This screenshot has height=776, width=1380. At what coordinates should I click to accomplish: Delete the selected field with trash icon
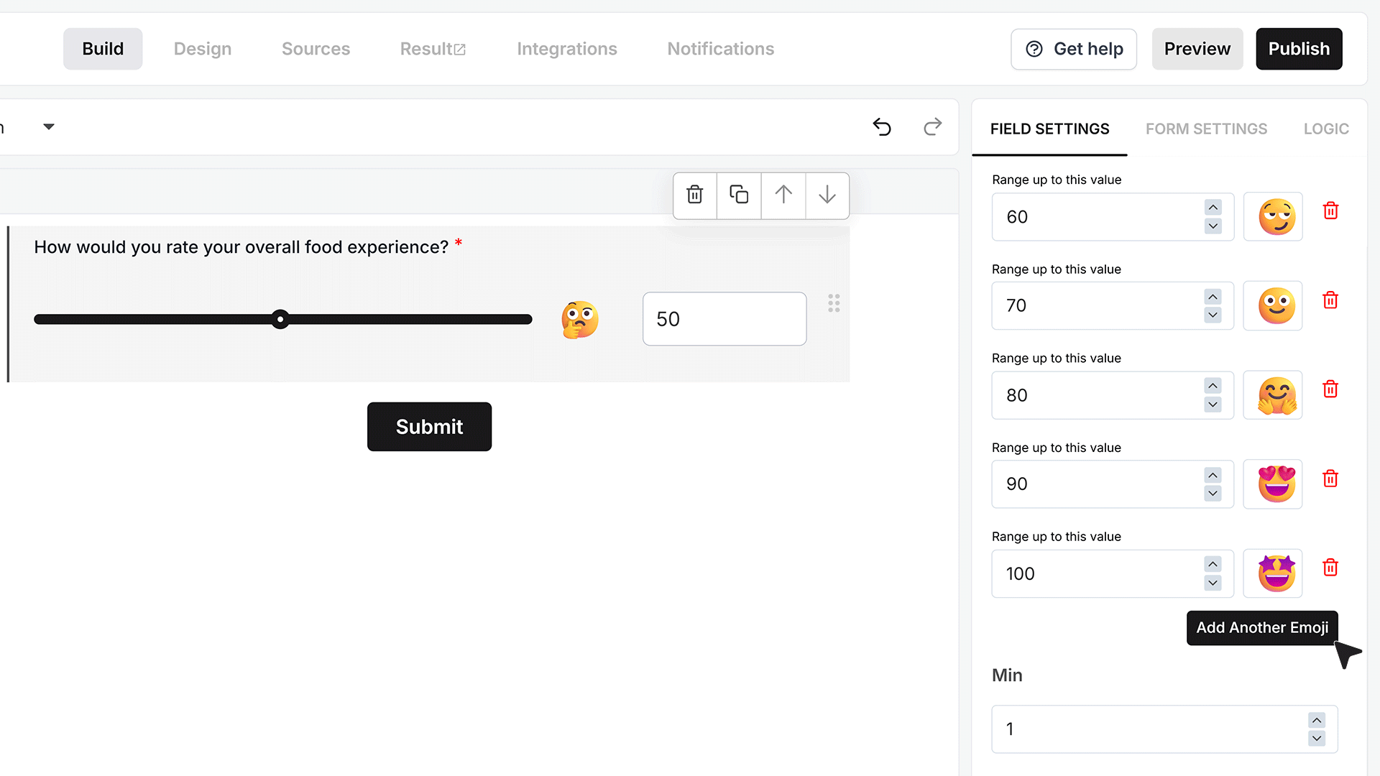694,195
